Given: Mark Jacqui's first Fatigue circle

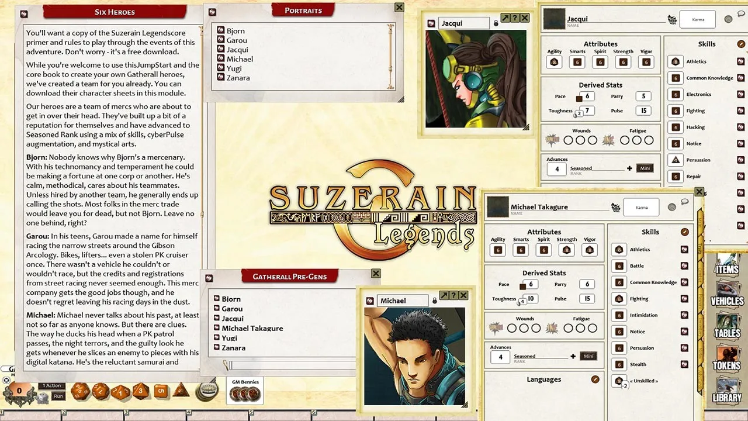Looking at the screenshot, I should click(625, 140).
